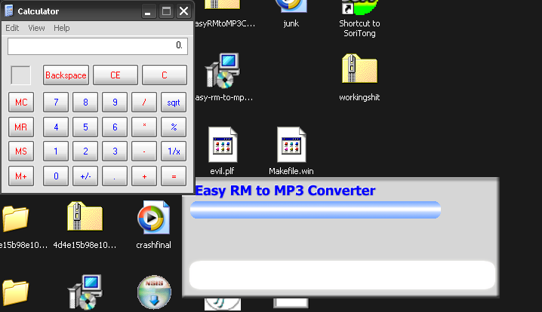
Task: Click the sqrt button
Action: (174, 102)
